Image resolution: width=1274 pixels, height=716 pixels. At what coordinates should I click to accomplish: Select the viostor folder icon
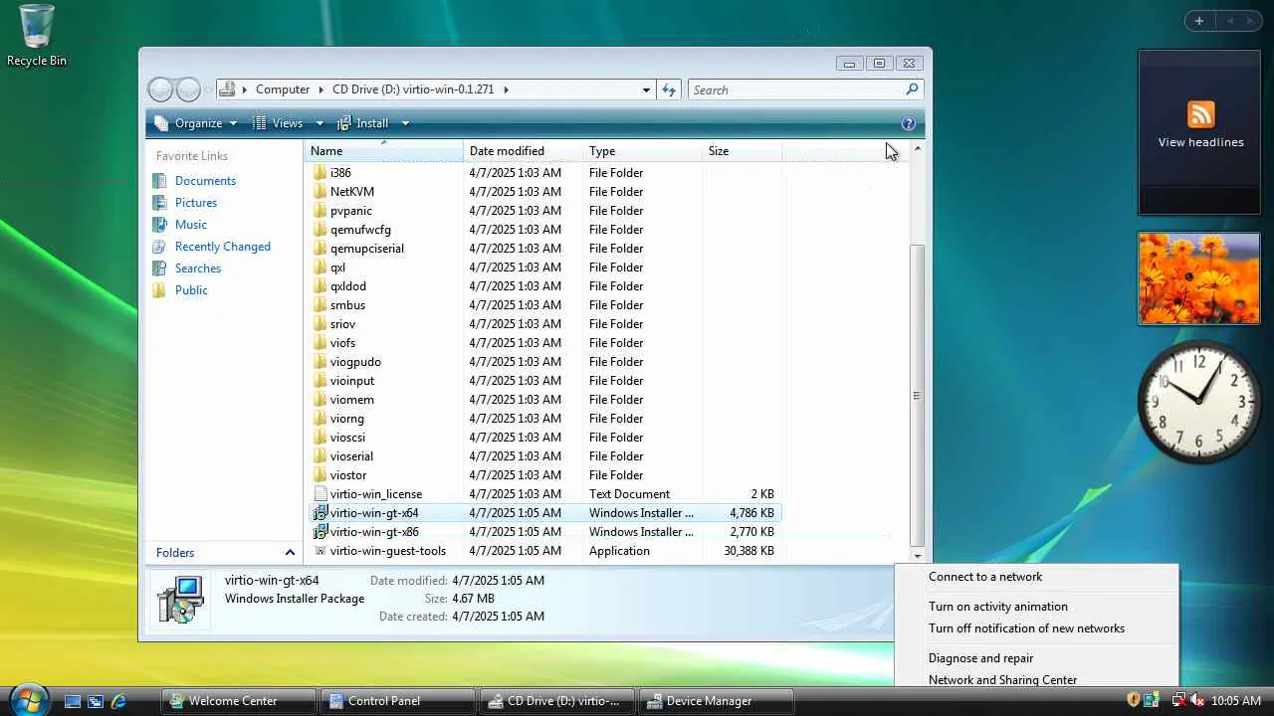[x=319, y=475]
